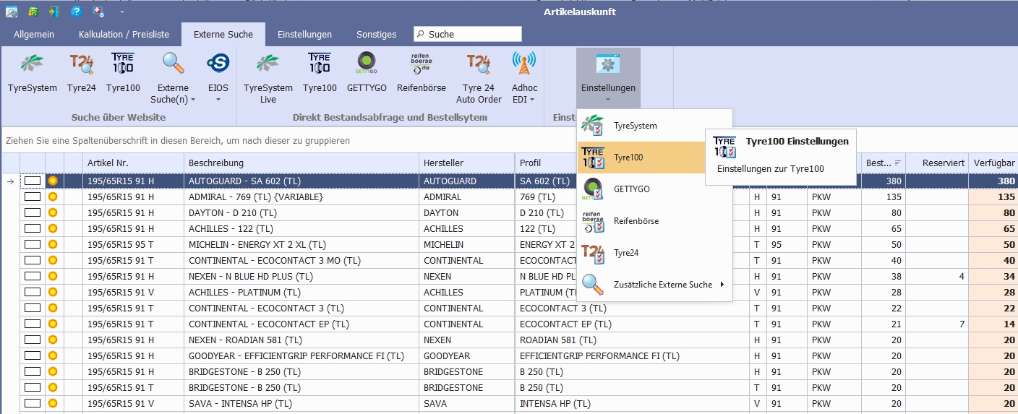
Task: Open the quick access toolbar customize arrow
Action: pos(122,12)
